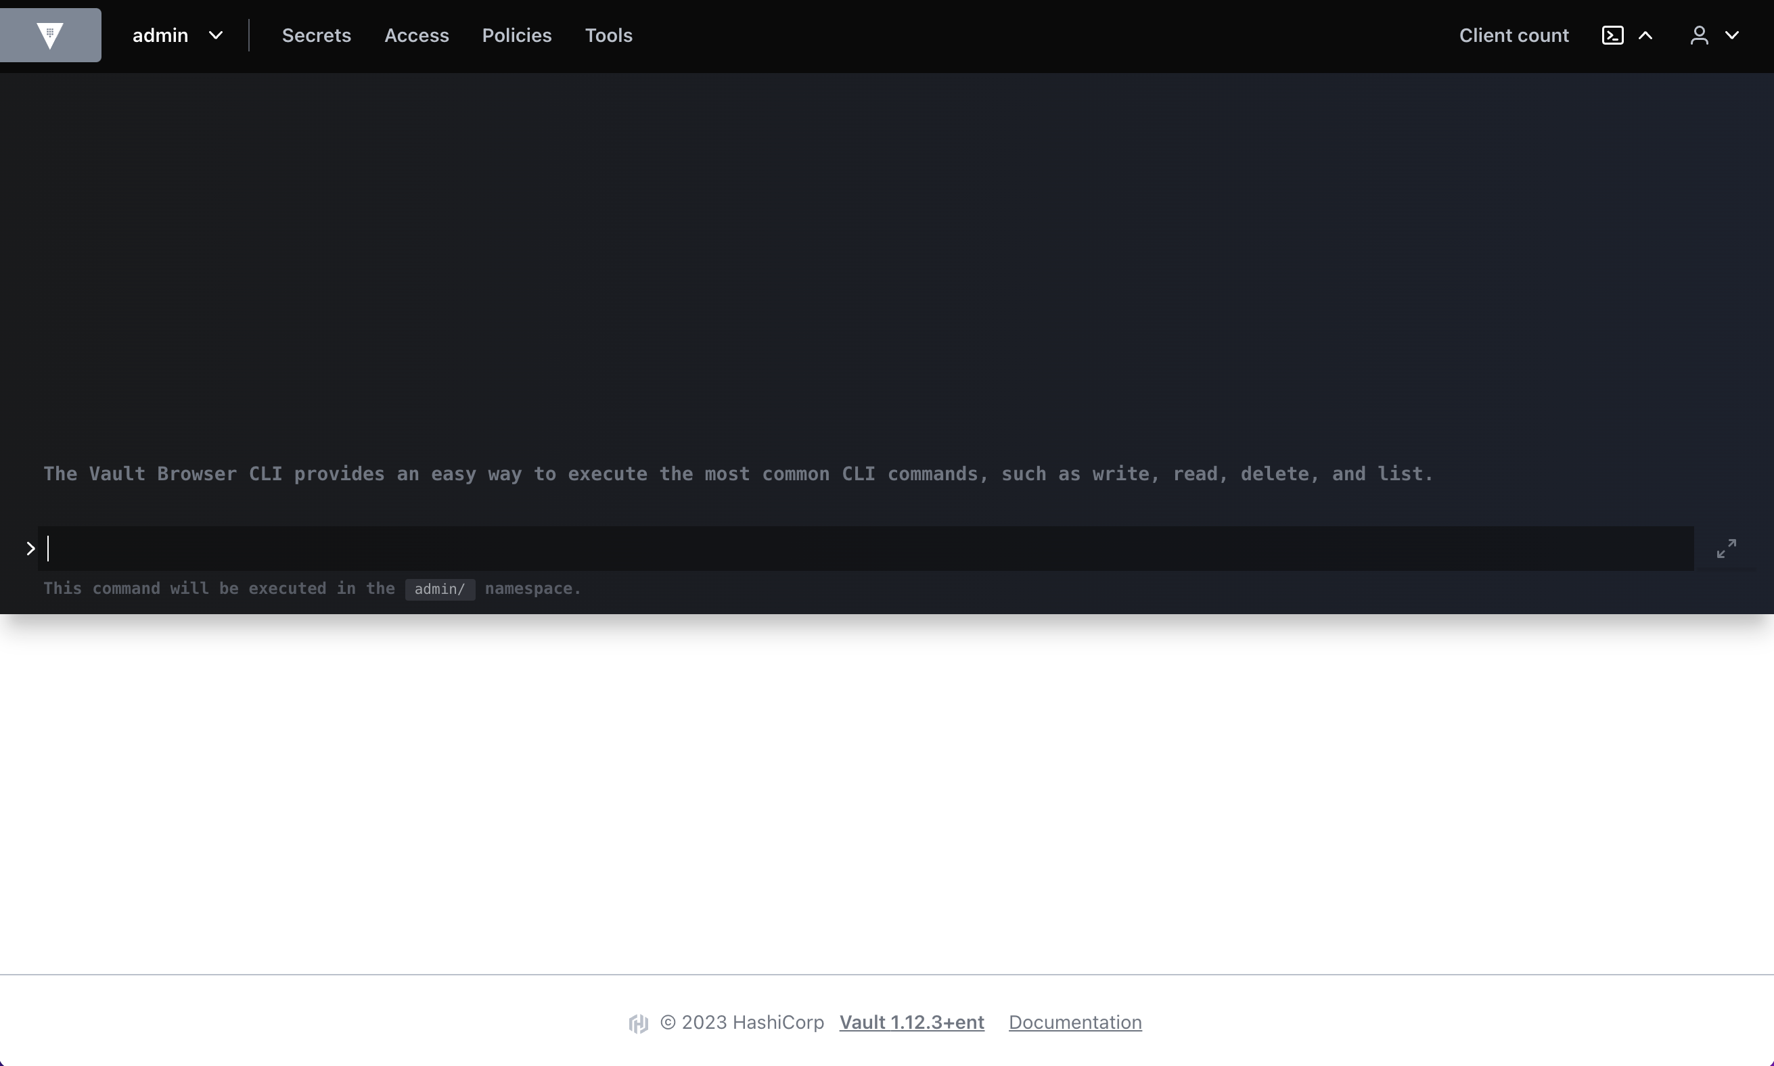Expand the user menu chevron
This screenshot has width=1774, height=1066.
pyautogui.click(x=1731, y=35)
